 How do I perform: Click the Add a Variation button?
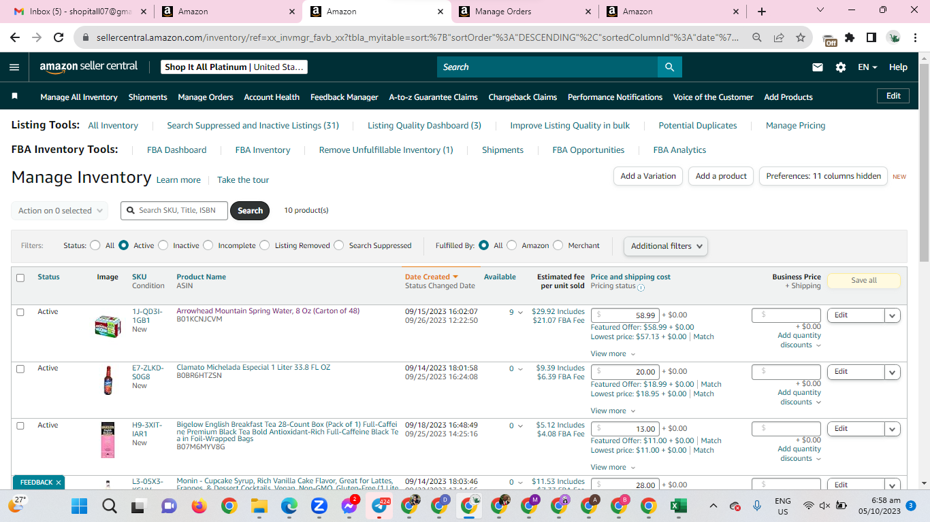(648, 176)
